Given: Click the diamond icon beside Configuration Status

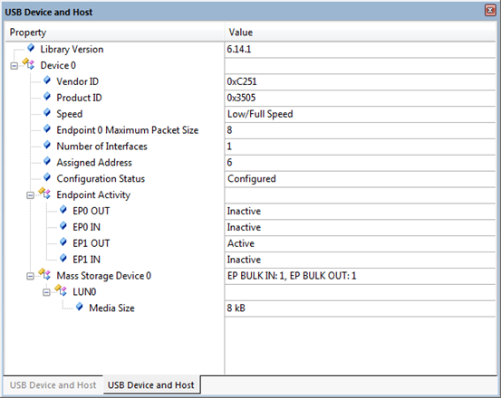Looking at the screenshot, I should 47,177.
